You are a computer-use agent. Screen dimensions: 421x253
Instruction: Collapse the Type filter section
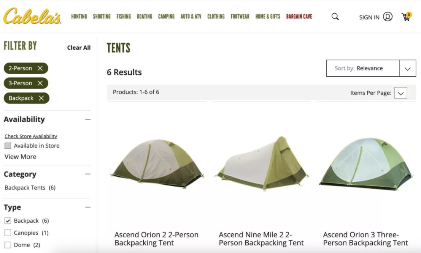pos(88,207)
